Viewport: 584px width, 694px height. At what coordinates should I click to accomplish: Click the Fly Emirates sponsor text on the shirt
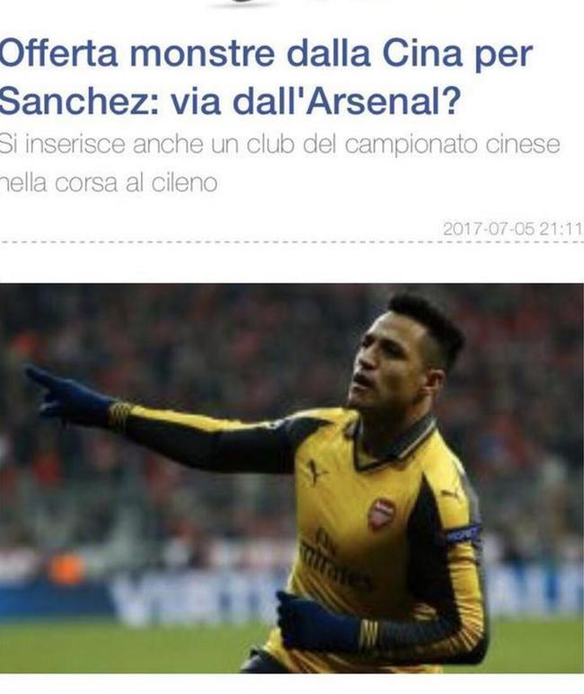333,559
